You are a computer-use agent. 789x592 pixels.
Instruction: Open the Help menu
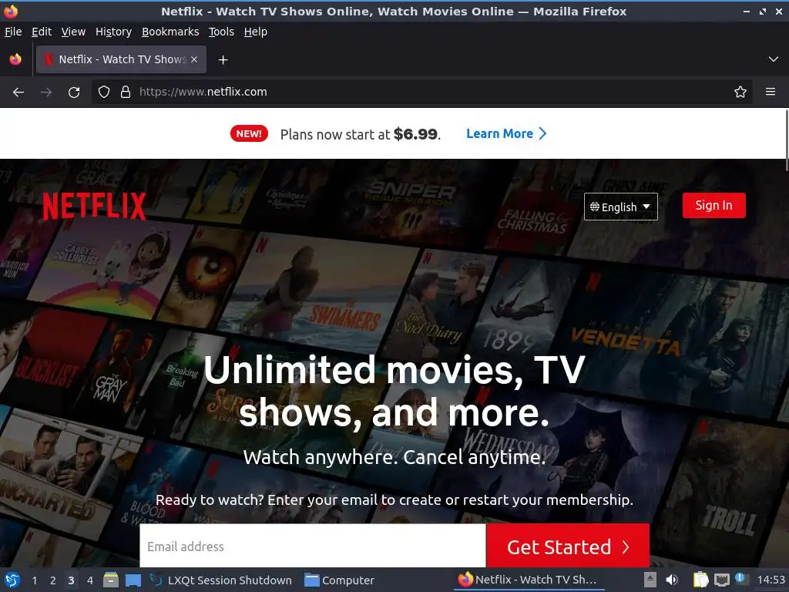(x=256, y=32)
